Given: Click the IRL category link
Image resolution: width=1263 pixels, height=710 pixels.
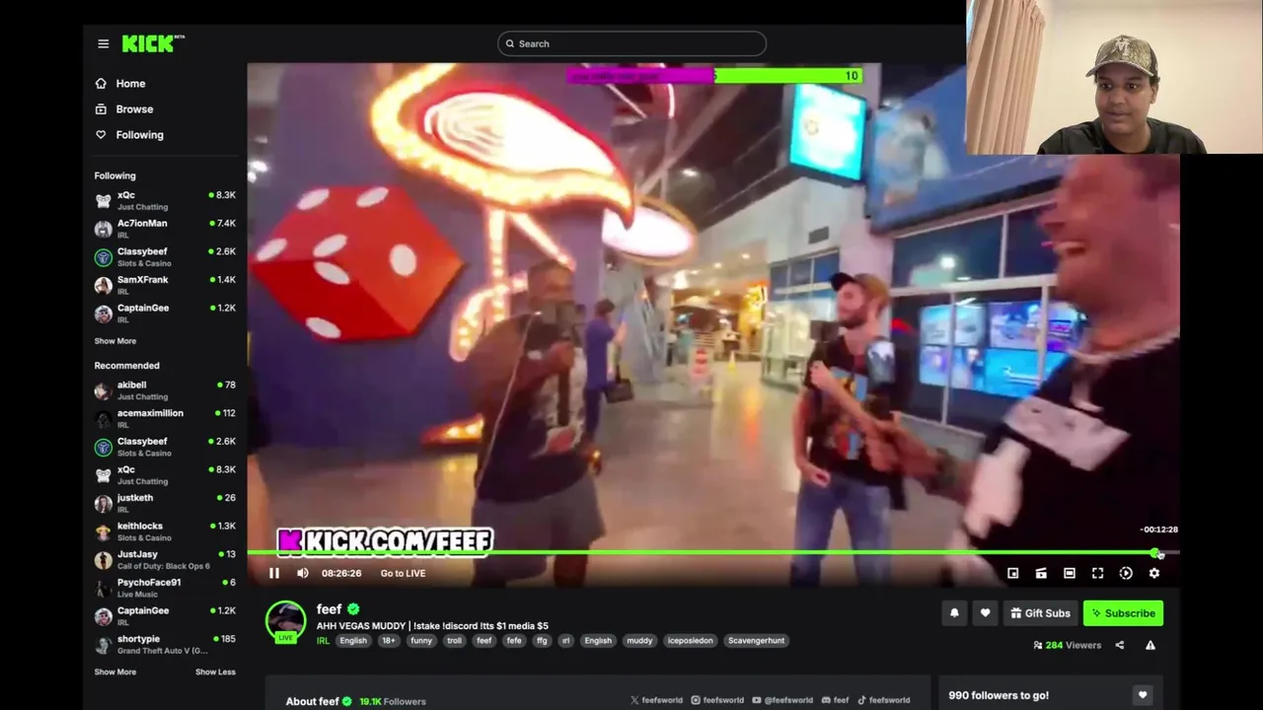Looking at the screenshot, I should pyautogui.click(x=323, y=641).
